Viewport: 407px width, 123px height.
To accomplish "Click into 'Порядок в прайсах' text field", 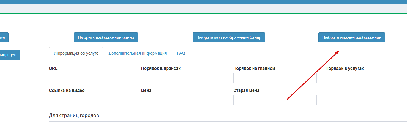I will pyautogui.click(x=182, y=78).
